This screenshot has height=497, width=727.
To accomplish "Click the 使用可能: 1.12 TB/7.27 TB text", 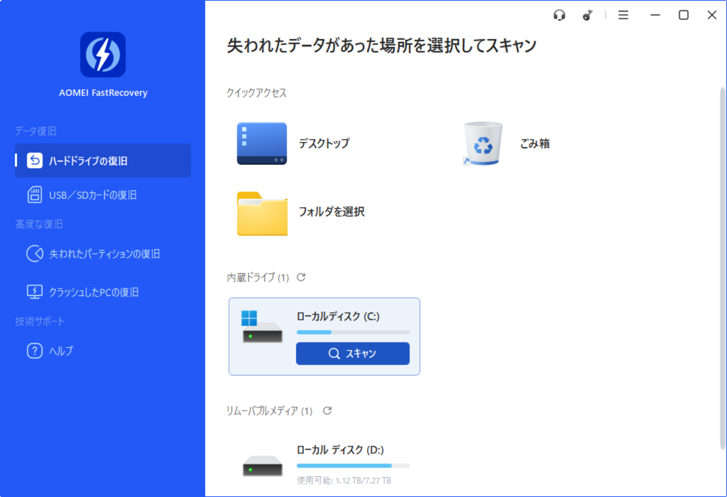I will (344, 481).
